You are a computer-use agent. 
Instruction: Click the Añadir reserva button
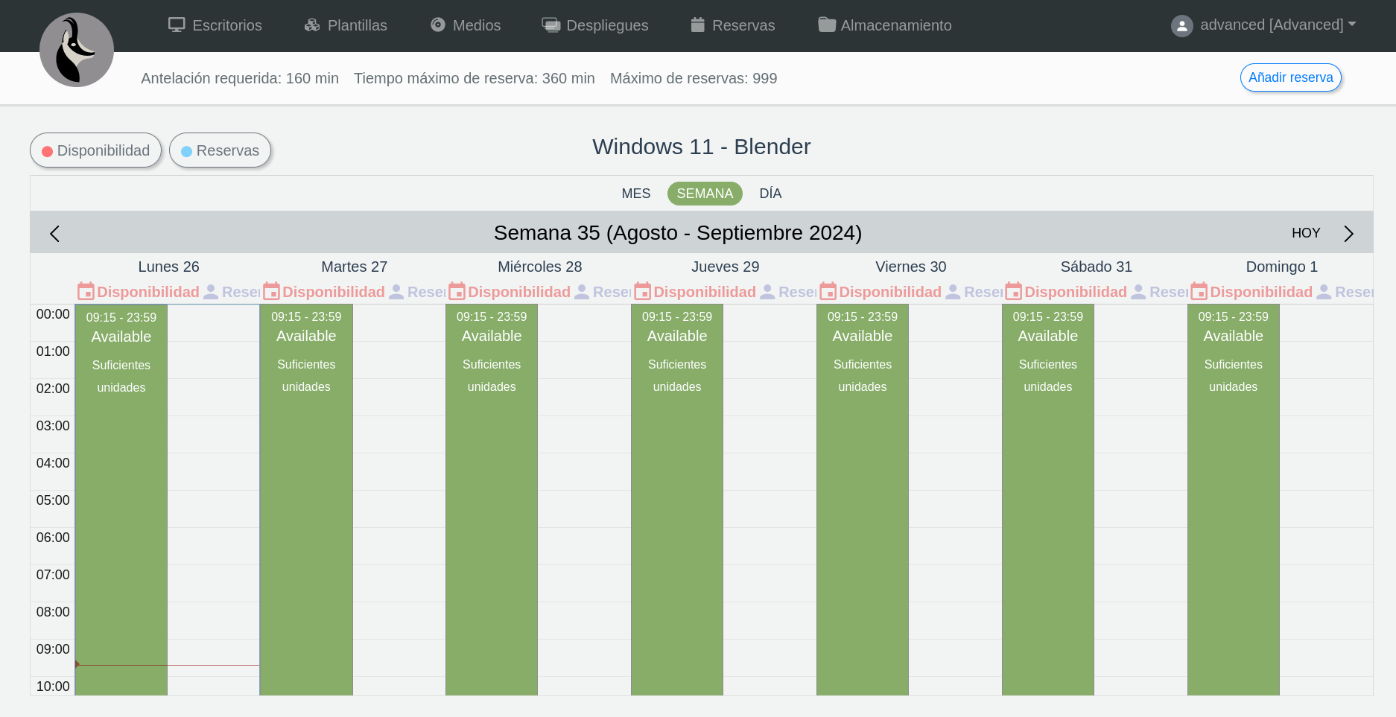1290,77
